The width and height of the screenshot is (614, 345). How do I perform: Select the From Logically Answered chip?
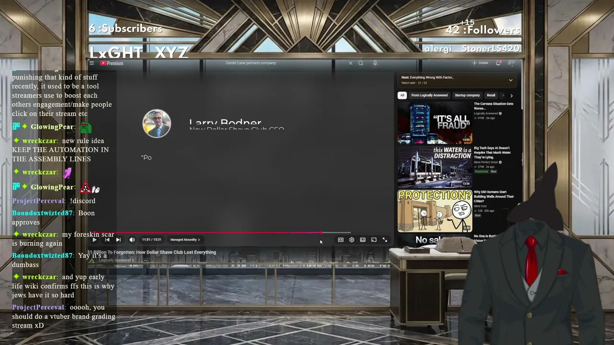[429, 95]
